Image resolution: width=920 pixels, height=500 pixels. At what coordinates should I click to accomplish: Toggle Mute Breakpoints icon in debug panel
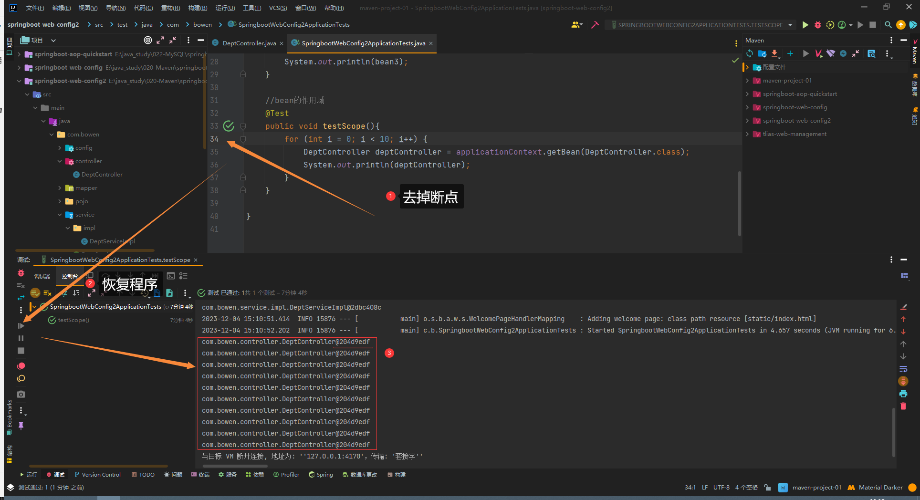pyautogui.click(x=21, y=378)
